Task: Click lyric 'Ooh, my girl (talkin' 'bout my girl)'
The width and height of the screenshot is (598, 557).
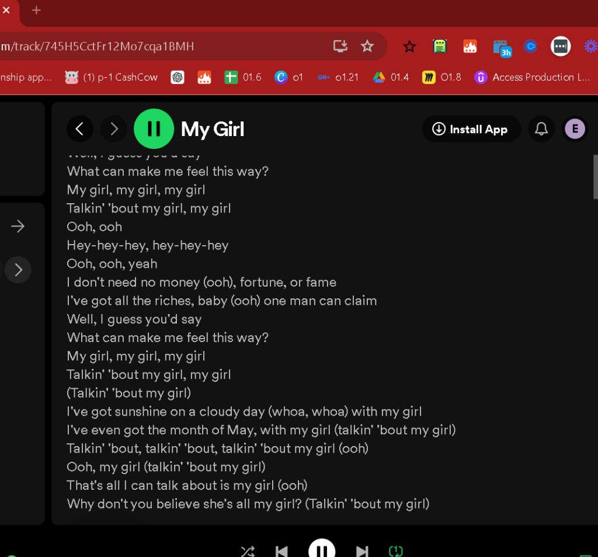Action: coord(166,467)
